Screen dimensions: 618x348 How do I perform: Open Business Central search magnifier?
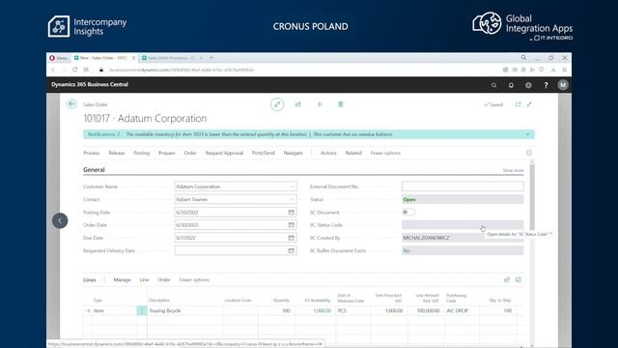(493, 85)
